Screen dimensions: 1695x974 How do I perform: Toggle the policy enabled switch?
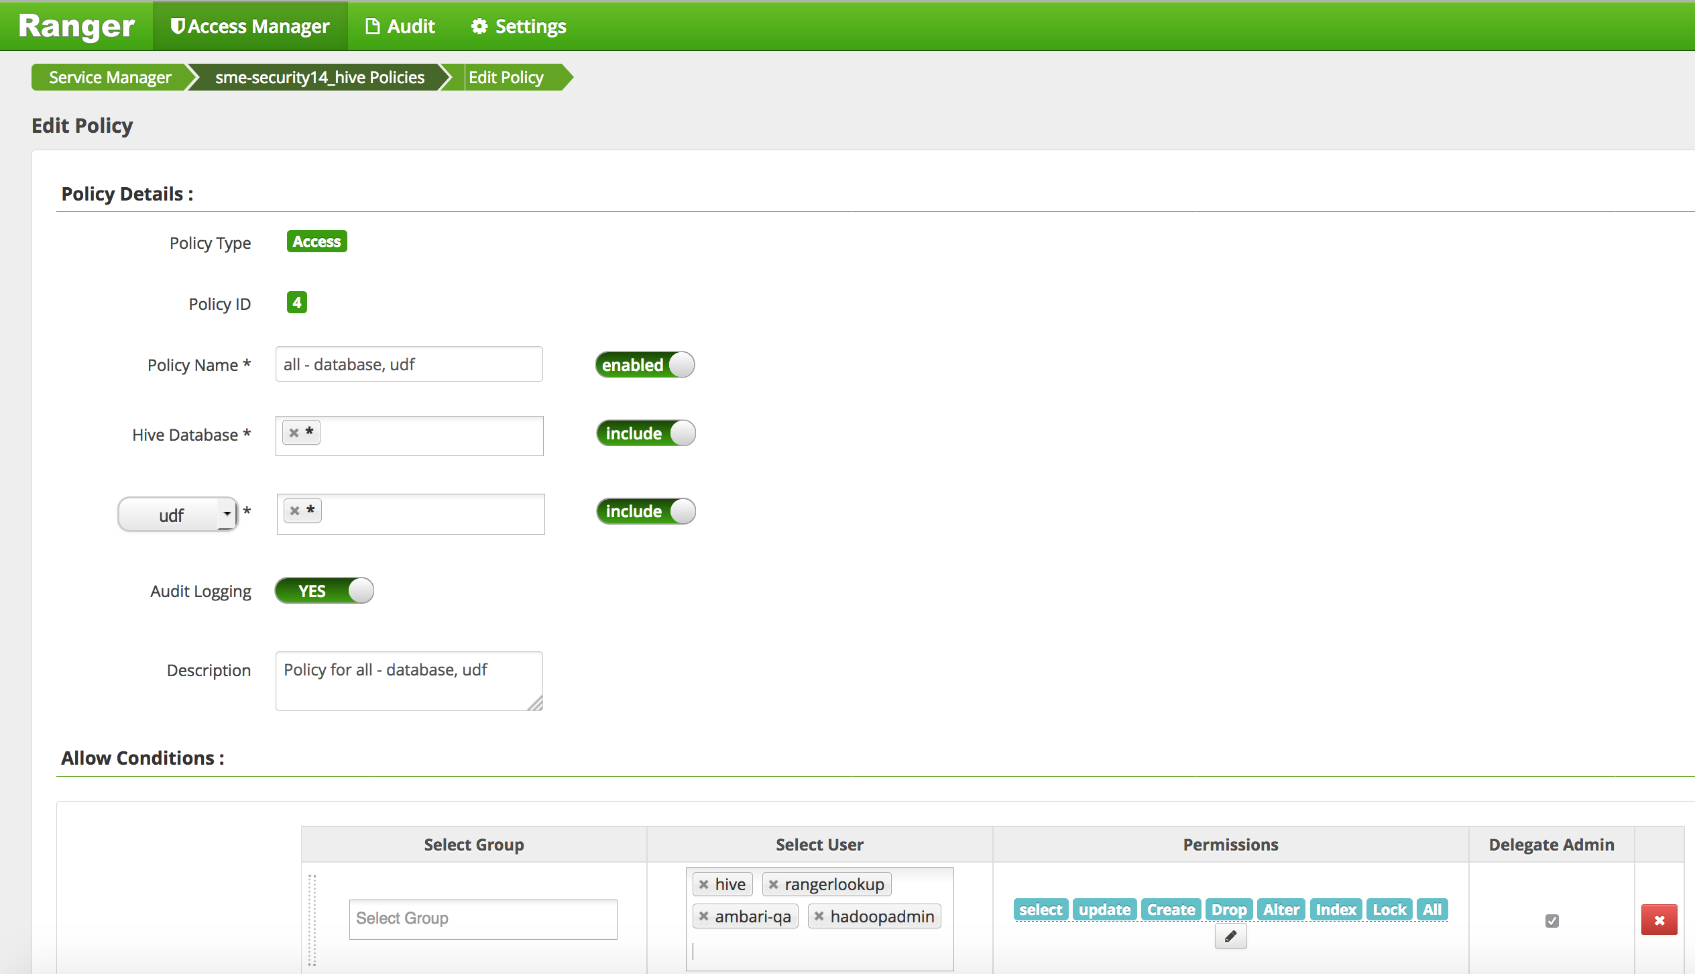click(645, 365)
